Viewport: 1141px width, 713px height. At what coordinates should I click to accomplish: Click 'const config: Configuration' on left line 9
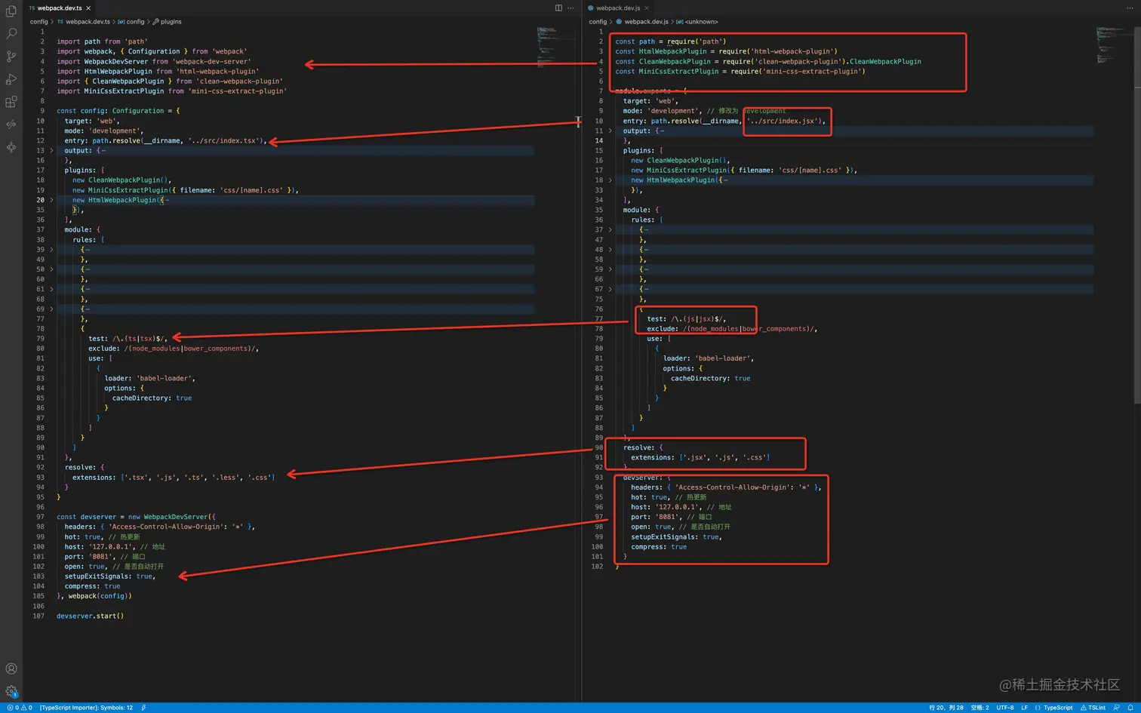click(x=110, y=111)
